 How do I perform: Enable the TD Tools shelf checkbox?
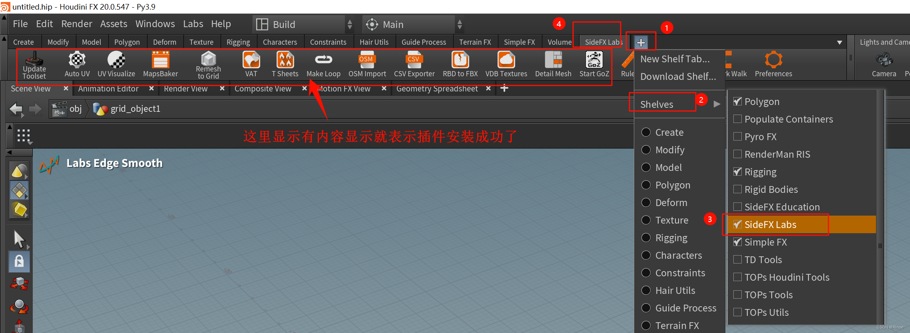click(737, 260)
